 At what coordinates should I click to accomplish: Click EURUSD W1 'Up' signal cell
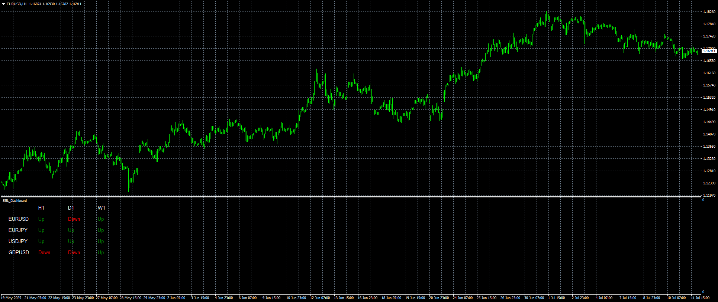[101, 219]
